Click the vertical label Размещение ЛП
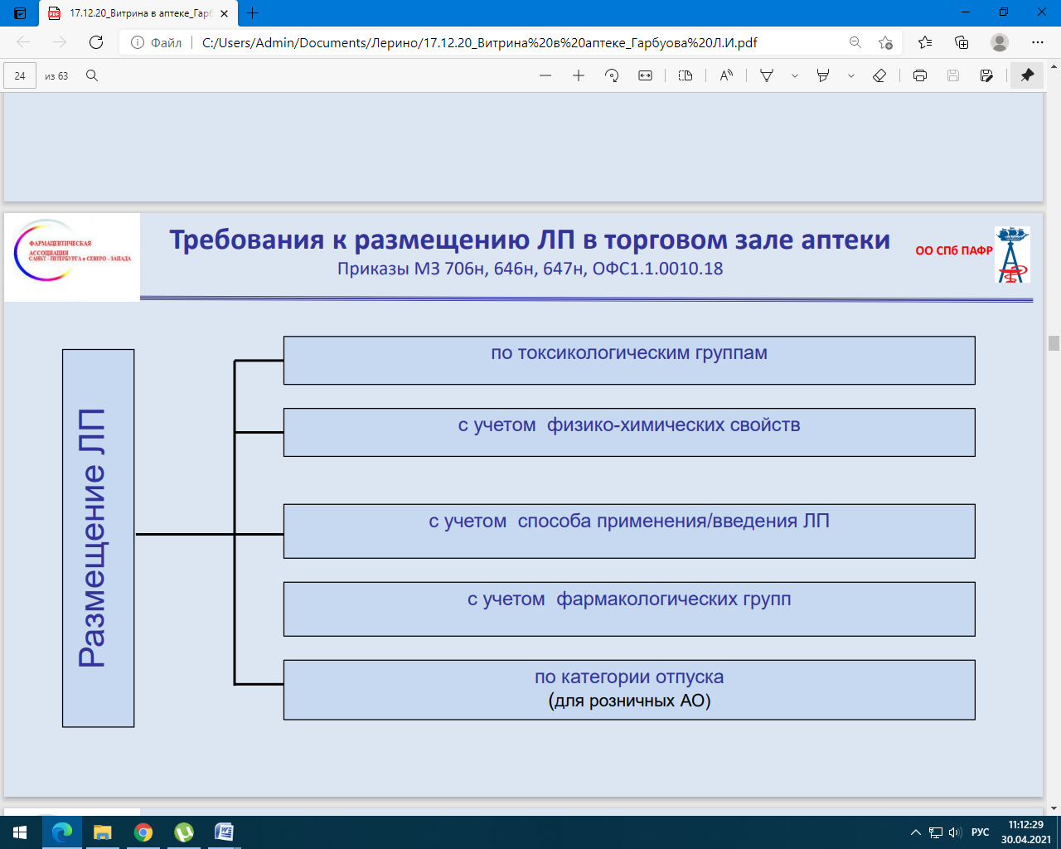This screenshot has height=849, width=1061. click(x=92, y=538)
